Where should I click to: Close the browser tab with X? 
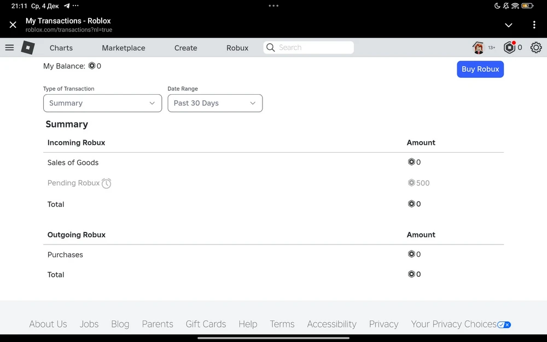tap(13, 25)
